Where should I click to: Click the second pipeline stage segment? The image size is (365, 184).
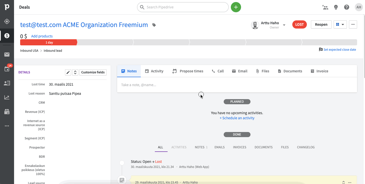click(x=105, y=42)
